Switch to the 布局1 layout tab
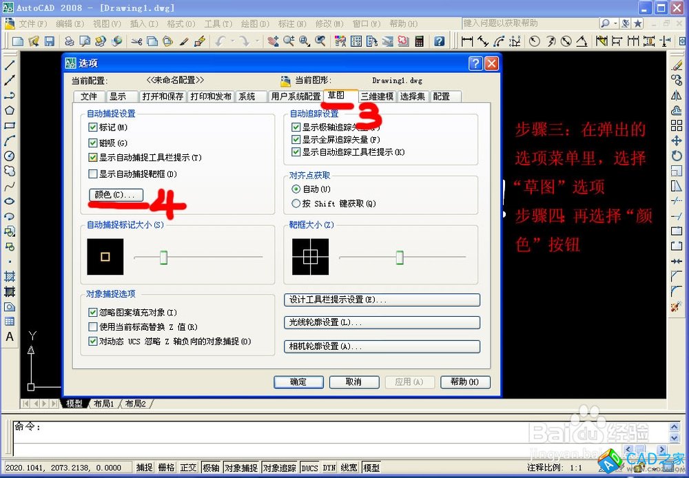 pos(104,404)
